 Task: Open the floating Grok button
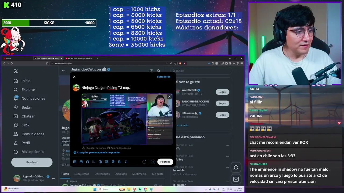[x=236, y=167]
